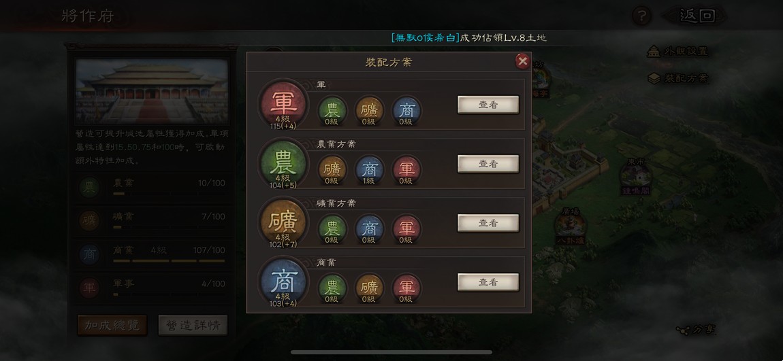Open 加成總覽 overview button
The height and width of the screenshot is (361, 783).
click(112, 325)
